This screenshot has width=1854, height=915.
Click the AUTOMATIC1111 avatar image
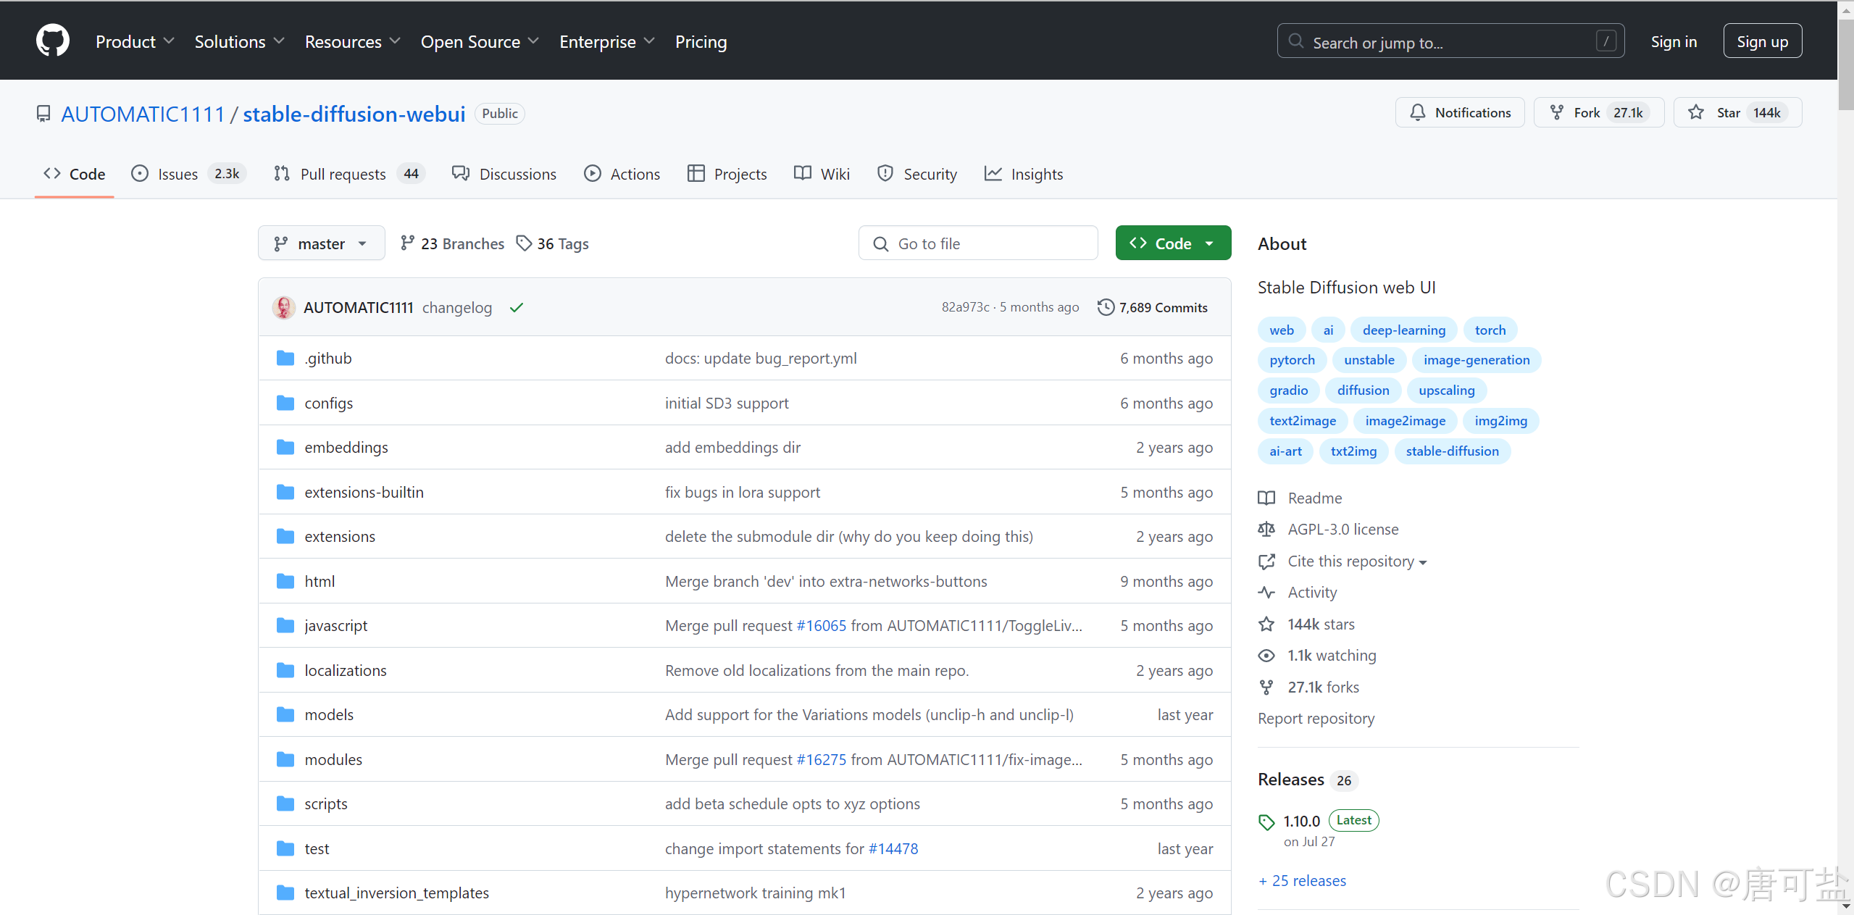(x=283, y=307)
